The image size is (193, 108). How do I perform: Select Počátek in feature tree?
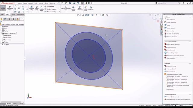6,42
